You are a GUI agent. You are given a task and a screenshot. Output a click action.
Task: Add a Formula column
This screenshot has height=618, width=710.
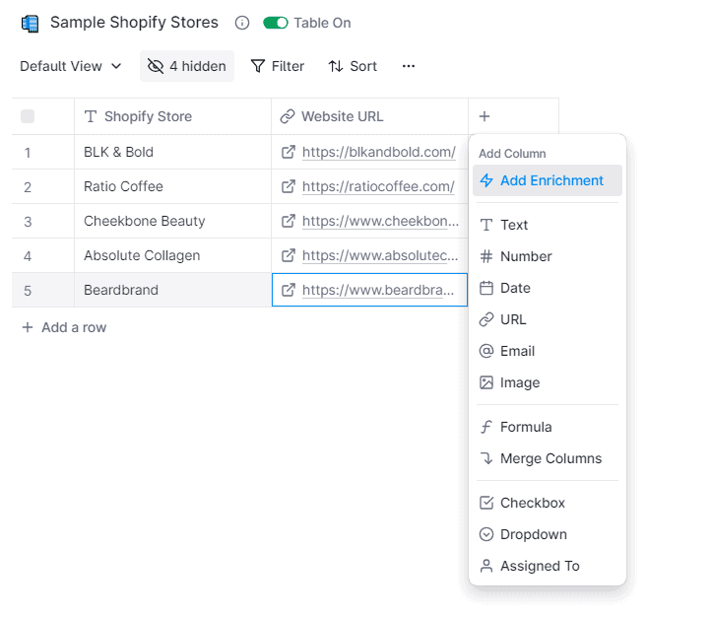547,427
